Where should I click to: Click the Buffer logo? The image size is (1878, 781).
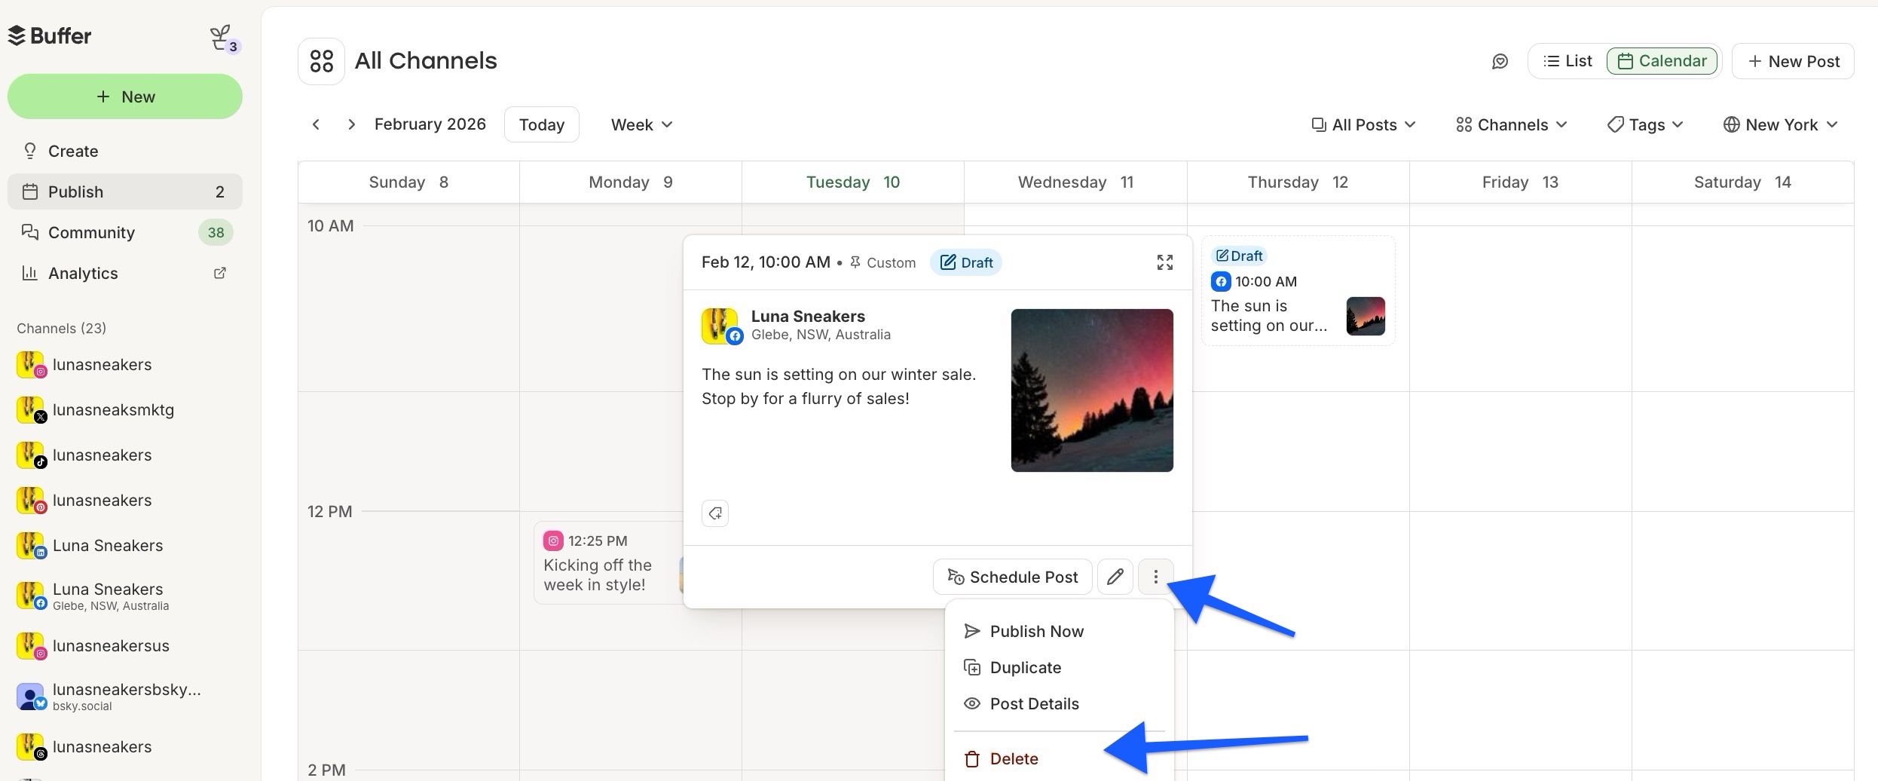click(50, 35)
